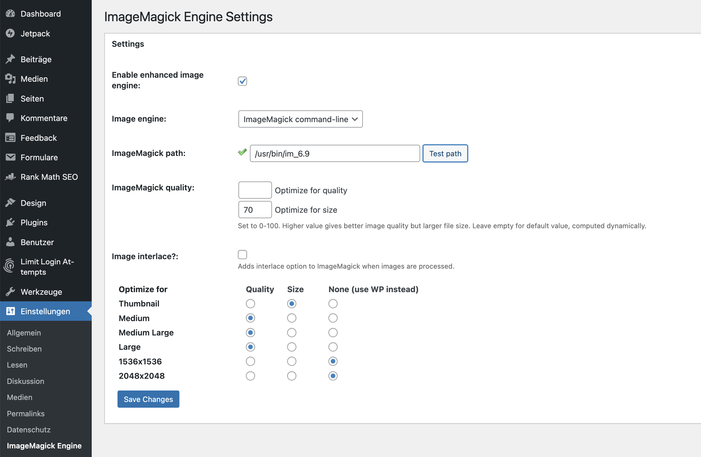This screenshot has width=701, height=457.
Task: Click the Optimize for size input field
Action: click(x=255, y=210)
